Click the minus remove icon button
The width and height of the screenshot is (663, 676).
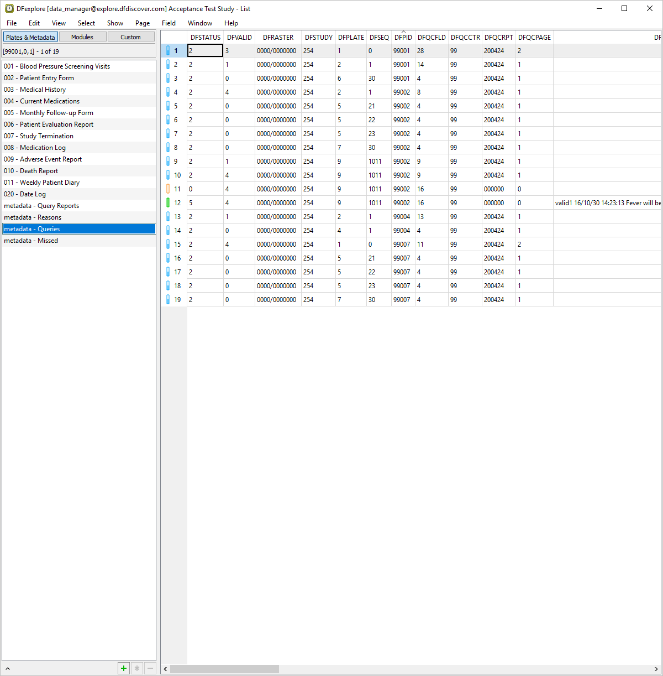(150, 668)
